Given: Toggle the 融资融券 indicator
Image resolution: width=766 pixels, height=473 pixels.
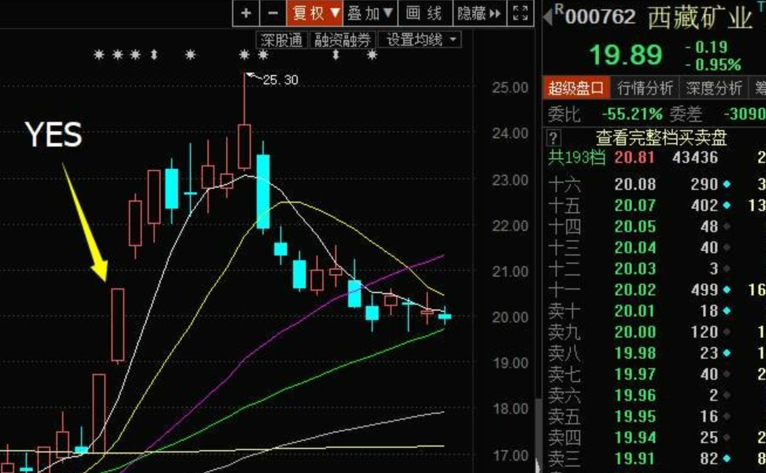Looking at the screenshot, I should tap(343, 40).
